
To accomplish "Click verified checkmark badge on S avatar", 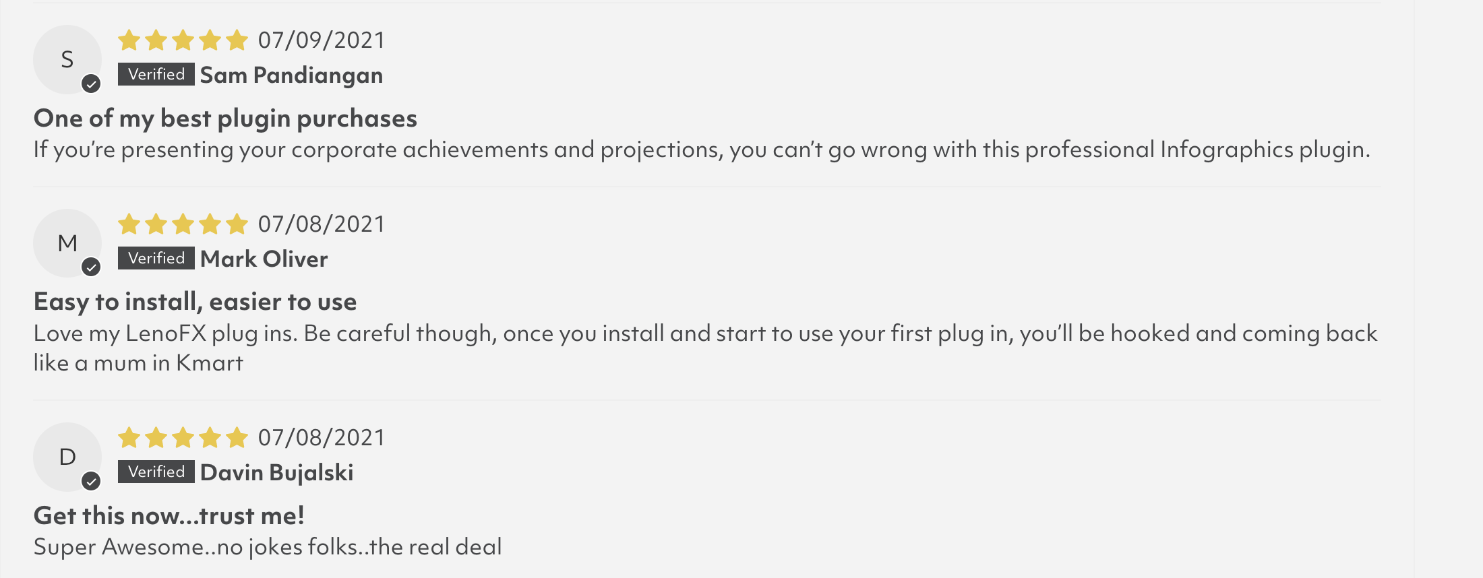I will coord(91,84).
